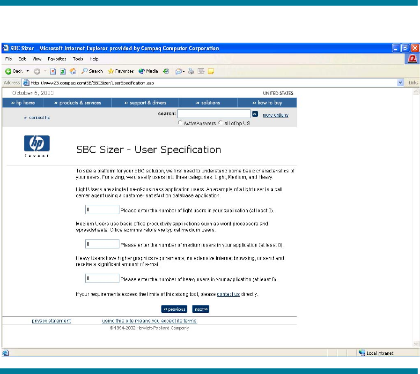The height and width of the screenshot is (374, 420).
Task: Click the October 6, 2003 date text
Action: 33,93
